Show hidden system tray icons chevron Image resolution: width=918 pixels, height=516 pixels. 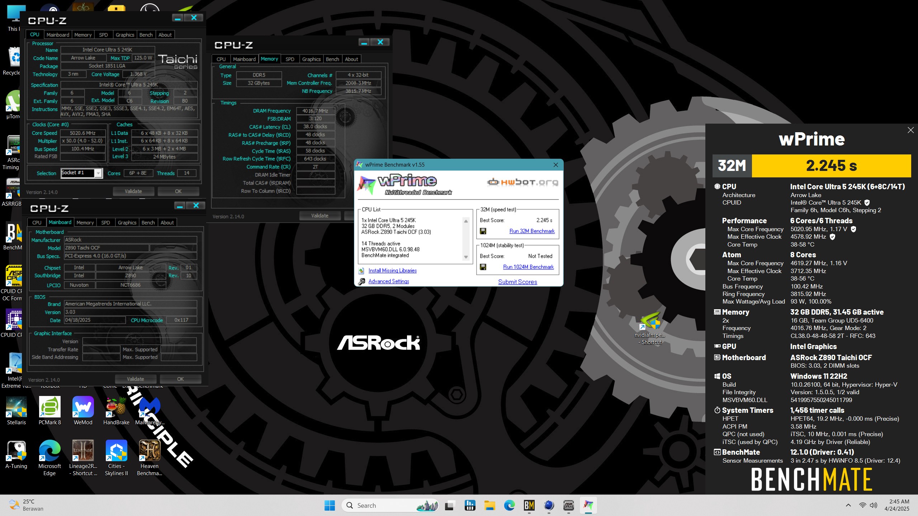[848, 505]
